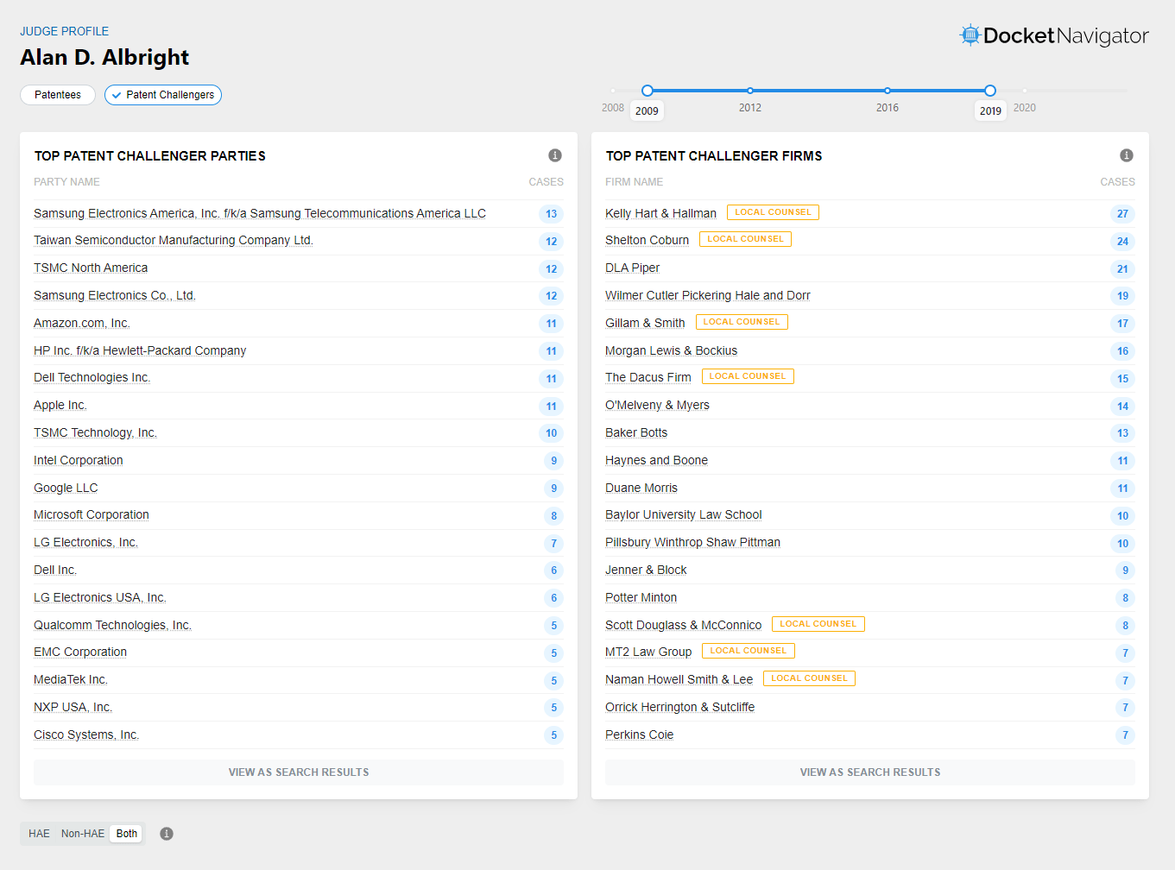Click the Top Patent Challenger Parties info icon

555,155
